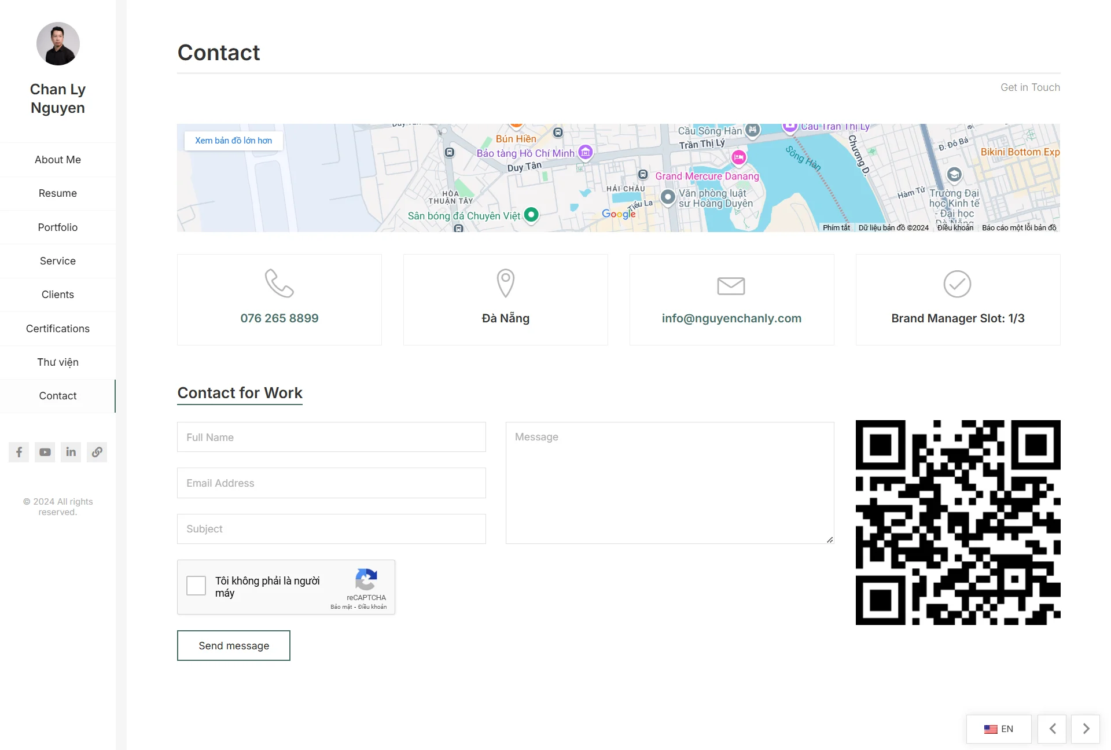The width and height of the screenshot is (1111, 750).
Task: Click Trường Đại học Kinh tế marker
Action: pos(954,174)
